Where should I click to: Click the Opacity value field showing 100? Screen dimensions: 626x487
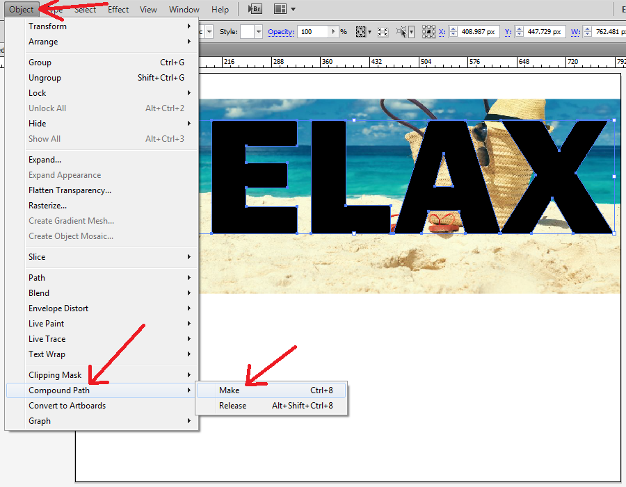[x=312, y=31]
